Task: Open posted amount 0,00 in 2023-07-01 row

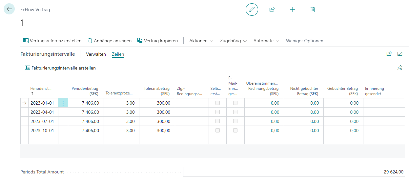Action: pyautogui.click(x=354, y=121)
